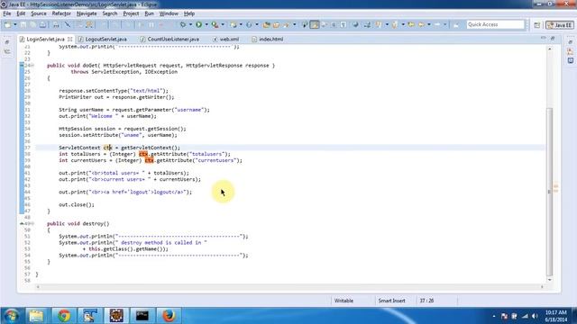Click the 37 : 26 cursor position
This screenshot has width=577, height=324.
click(x=426, y=301)
